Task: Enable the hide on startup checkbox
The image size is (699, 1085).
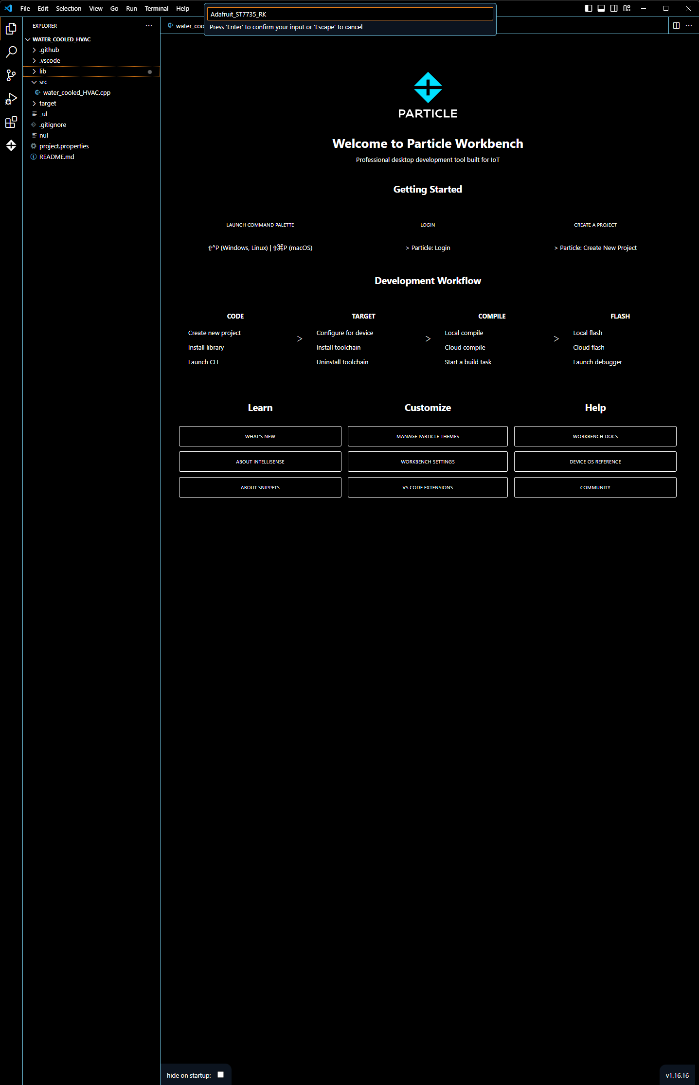Action: point(220,1075)
